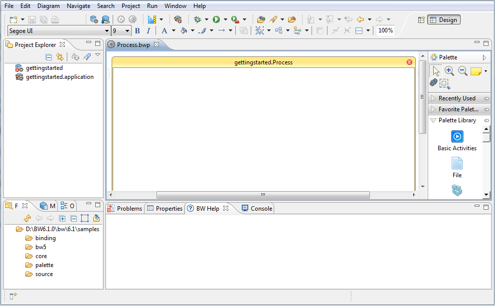The width and height of the screenshot is (495, 306).
Task: Open the Basic Activities palette group
Action: (x=457, y=140)
